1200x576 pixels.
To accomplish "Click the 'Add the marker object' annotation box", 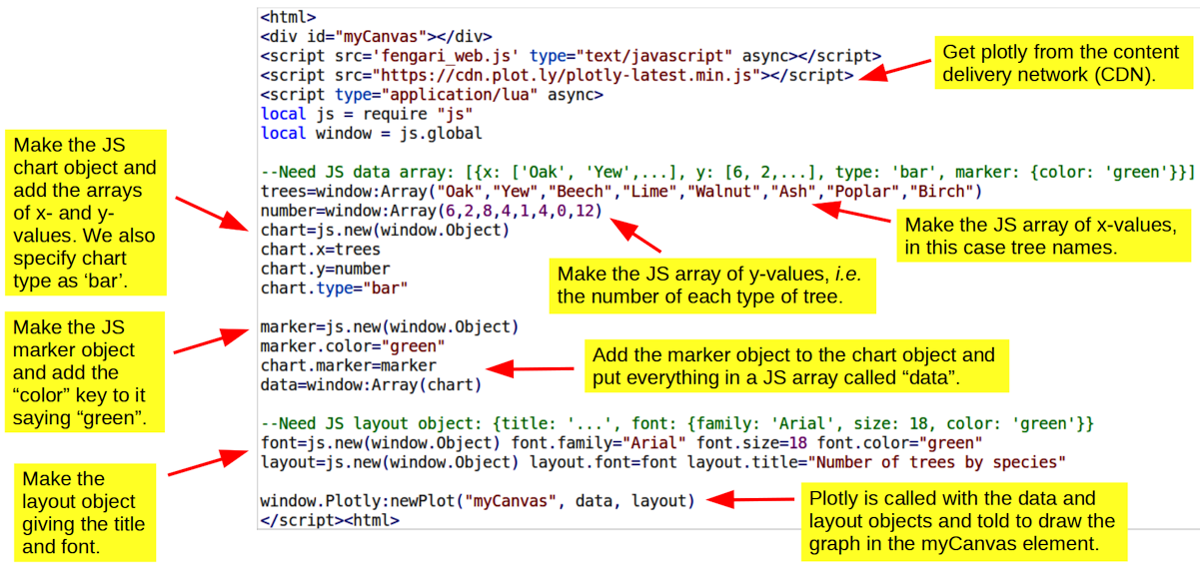I will tap(794, 367).
